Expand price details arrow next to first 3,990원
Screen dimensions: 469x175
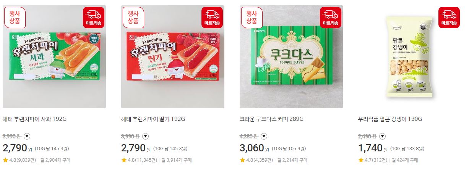(x=27, y=136)
